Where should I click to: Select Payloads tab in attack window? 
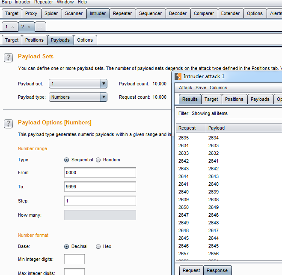pos(260,99)
